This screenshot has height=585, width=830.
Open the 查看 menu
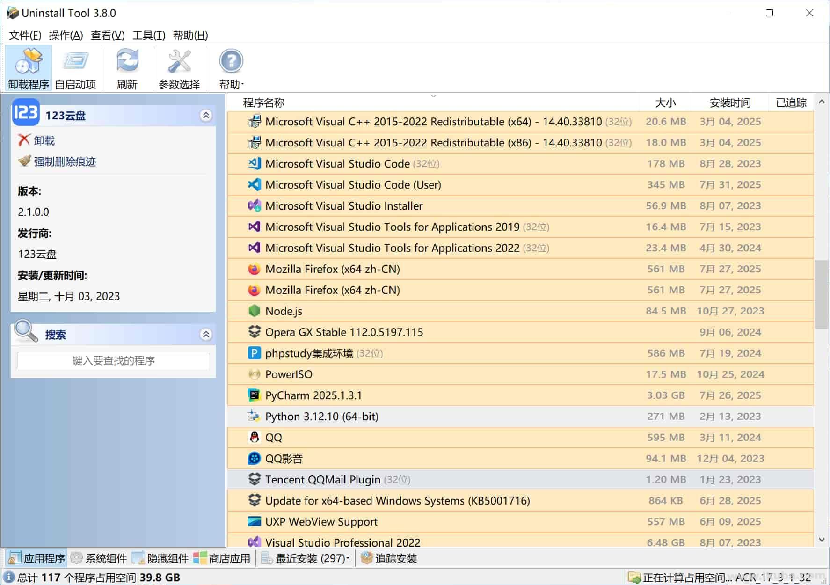[x=107, y=35]
